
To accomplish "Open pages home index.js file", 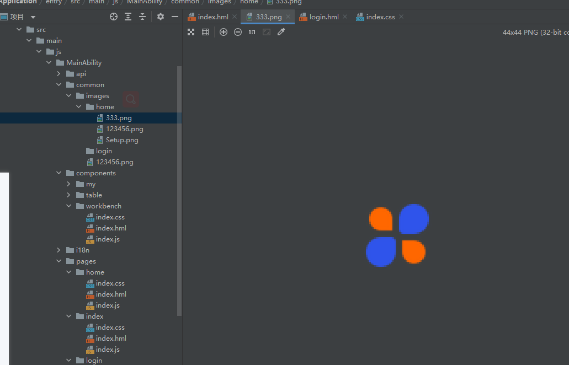I will 103,305.
